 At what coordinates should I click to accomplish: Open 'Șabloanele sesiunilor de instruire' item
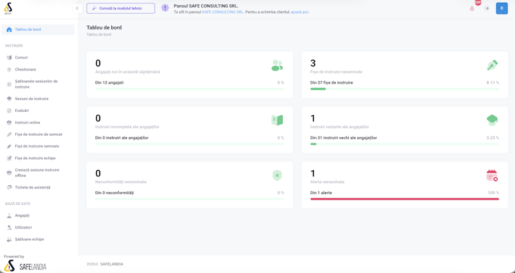tap(36, 84)
